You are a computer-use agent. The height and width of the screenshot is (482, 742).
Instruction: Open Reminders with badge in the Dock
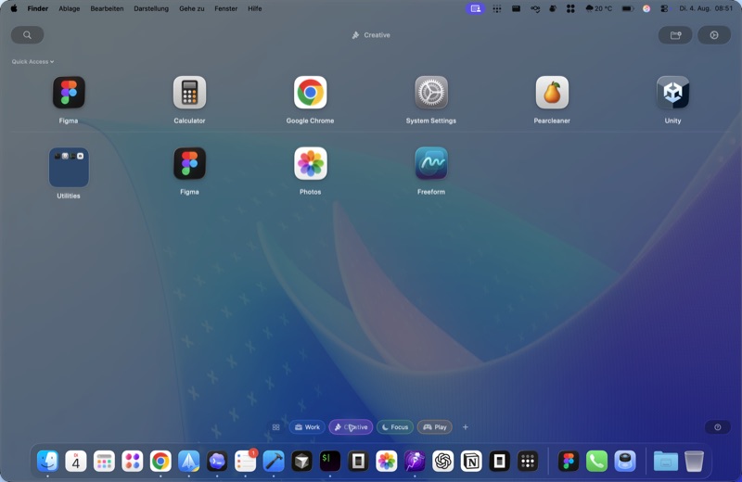pyautogui.click(x=245, y=461)
